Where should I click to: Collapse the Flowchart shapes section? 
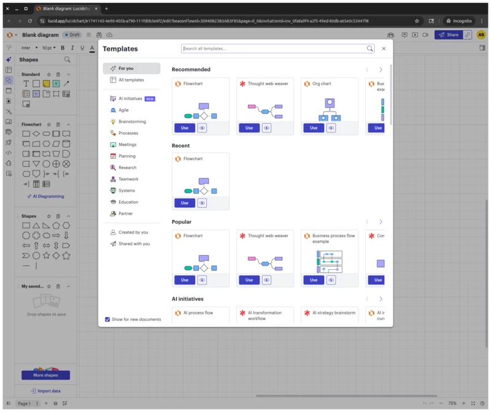click(68, 124)
